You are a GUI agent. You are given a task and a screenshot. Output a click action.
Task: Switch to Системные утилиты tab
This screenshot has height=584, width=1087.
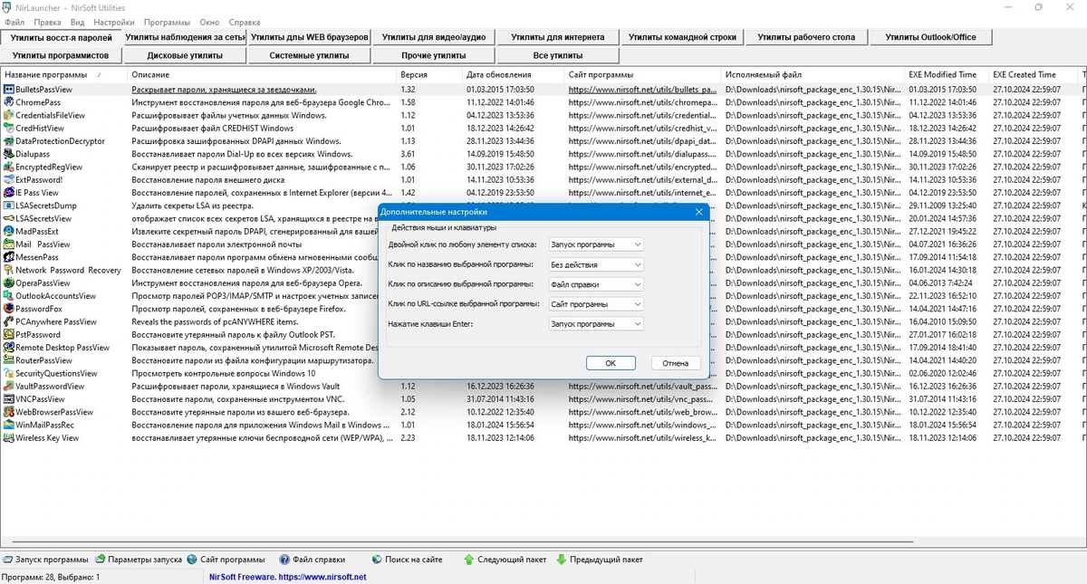point(309,55)
